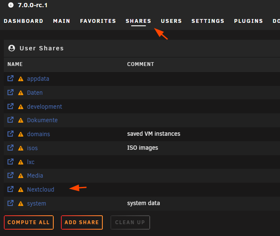The image size is (280, 236).
Task: Open the Users tab
Action: pos(171,21)
